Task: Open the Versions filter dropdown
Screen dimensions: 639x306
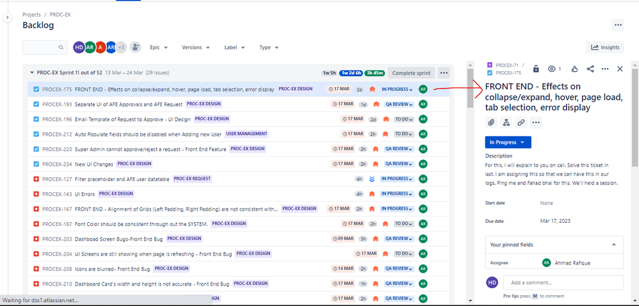Action: coord(196,47)
